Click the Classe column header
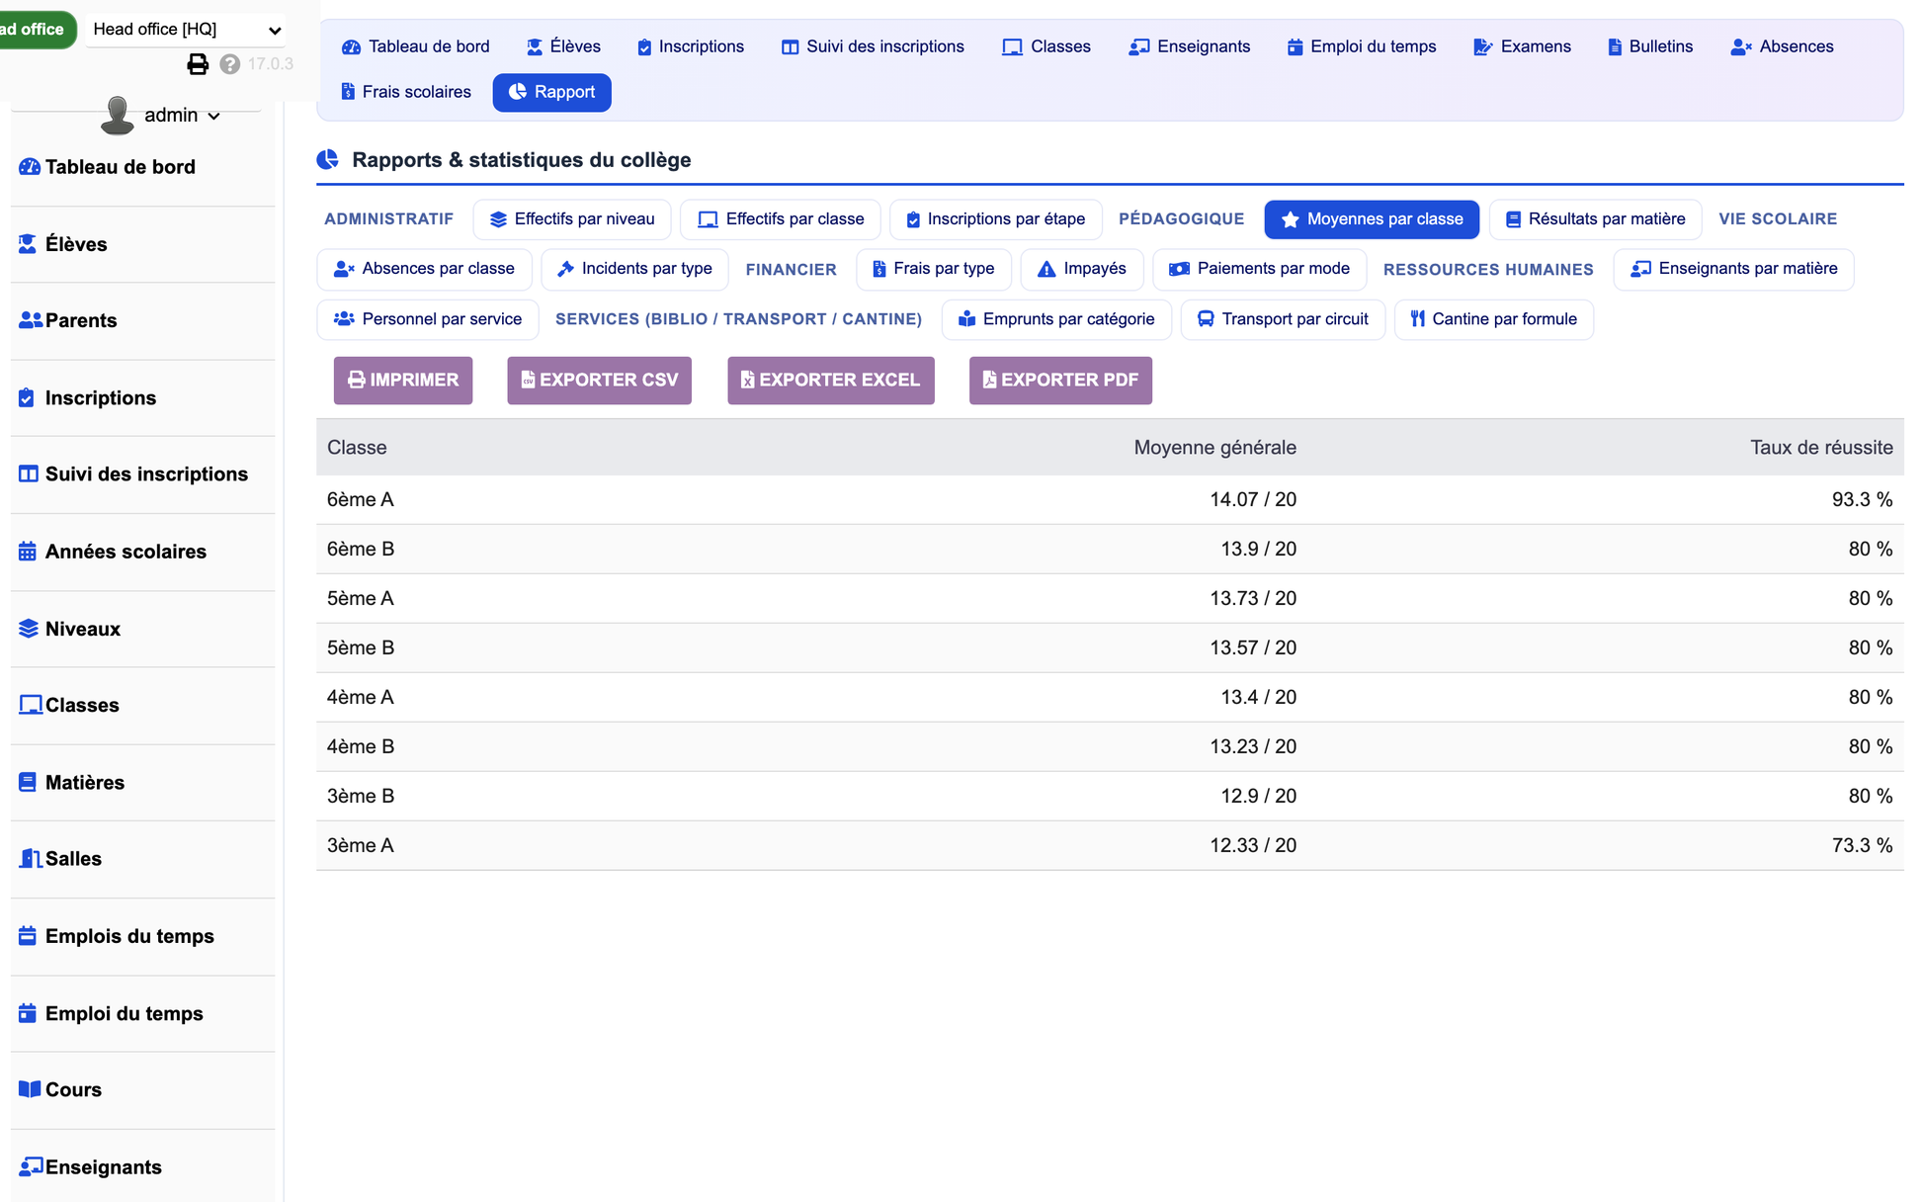The image size is (1923, 1202). coord(357,448)
